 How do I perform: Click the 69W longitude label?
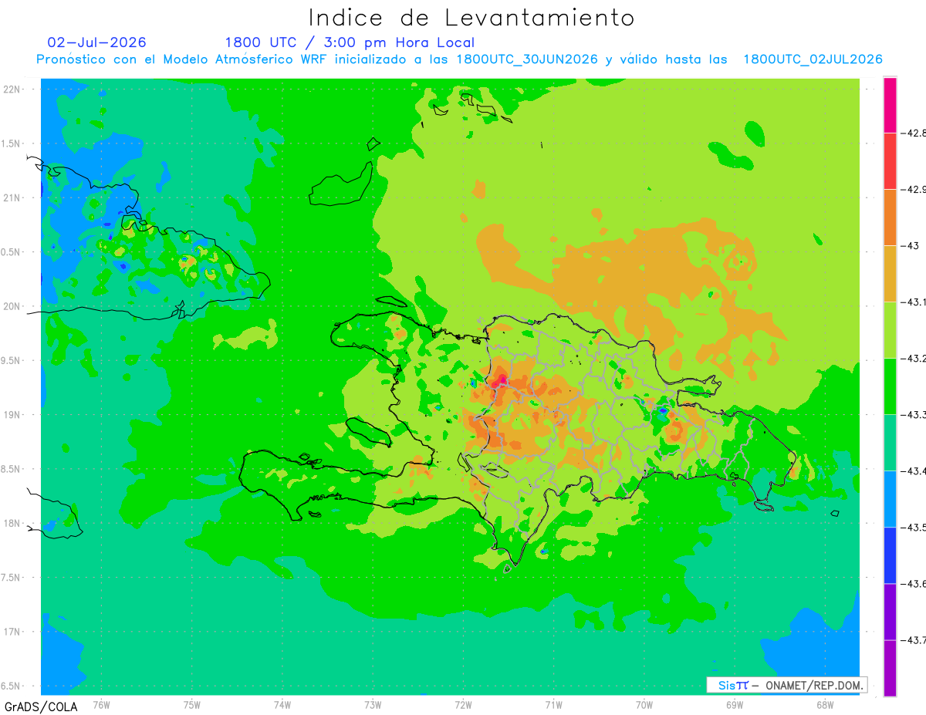(x=735, y=703)
